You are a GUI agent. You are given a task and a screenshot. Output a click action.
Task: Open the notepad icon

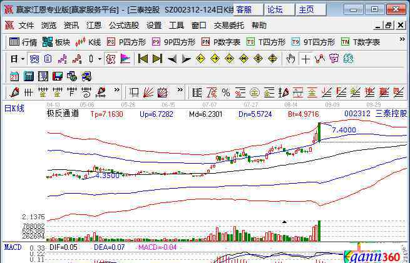point(43,76)
